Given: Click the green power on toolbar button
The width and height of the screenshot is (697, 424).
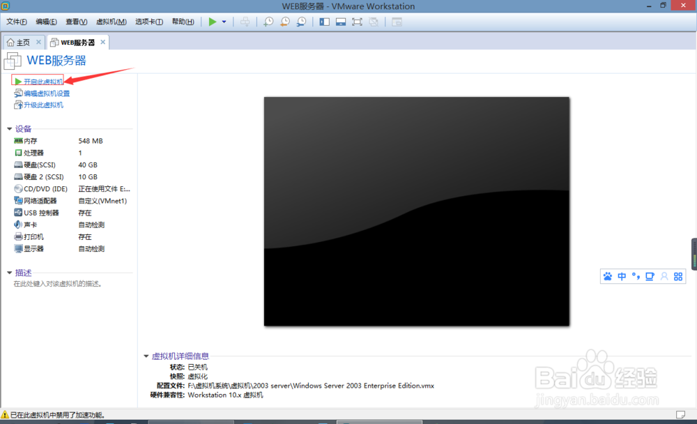Looking at the screenshot, I should [x=213, y=22].
